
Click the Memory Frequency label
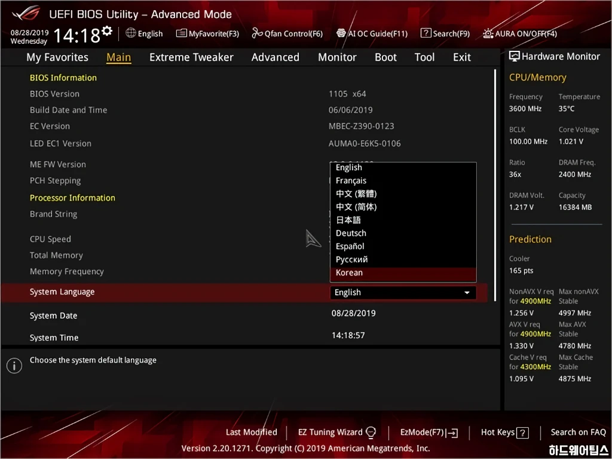point(67,272)
